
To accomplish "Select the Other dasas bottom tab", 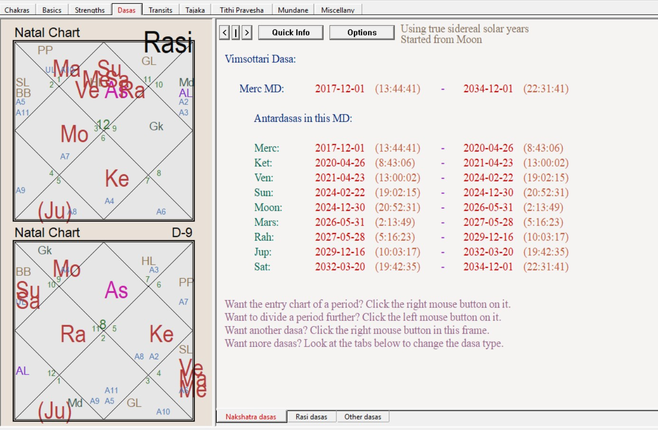I will 362,417.
